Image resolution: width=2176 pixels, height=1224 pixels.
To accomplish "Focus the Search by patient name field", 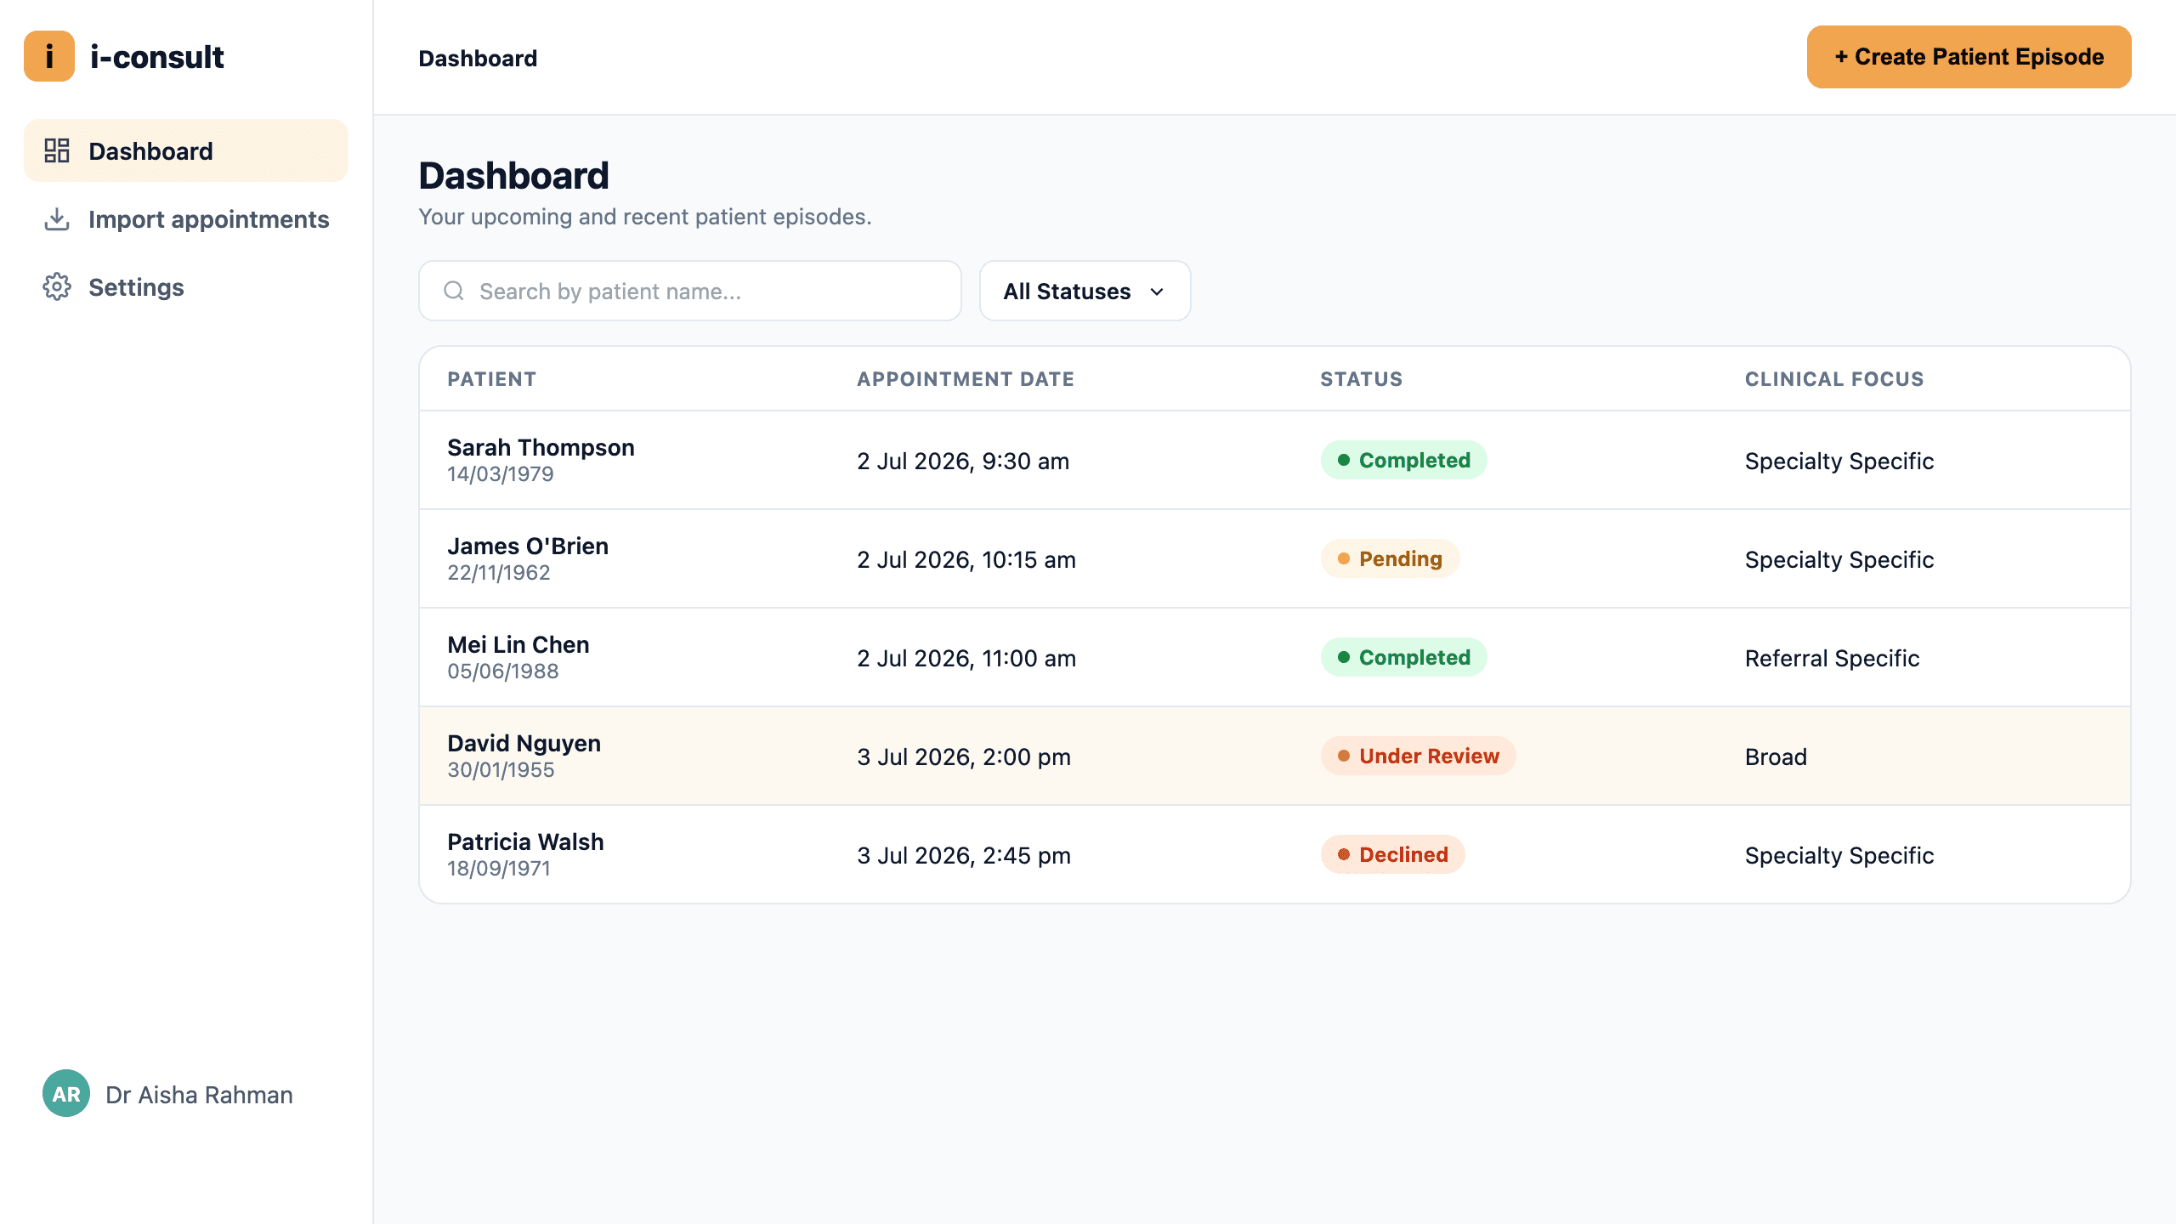I will (x=689, y=291).
